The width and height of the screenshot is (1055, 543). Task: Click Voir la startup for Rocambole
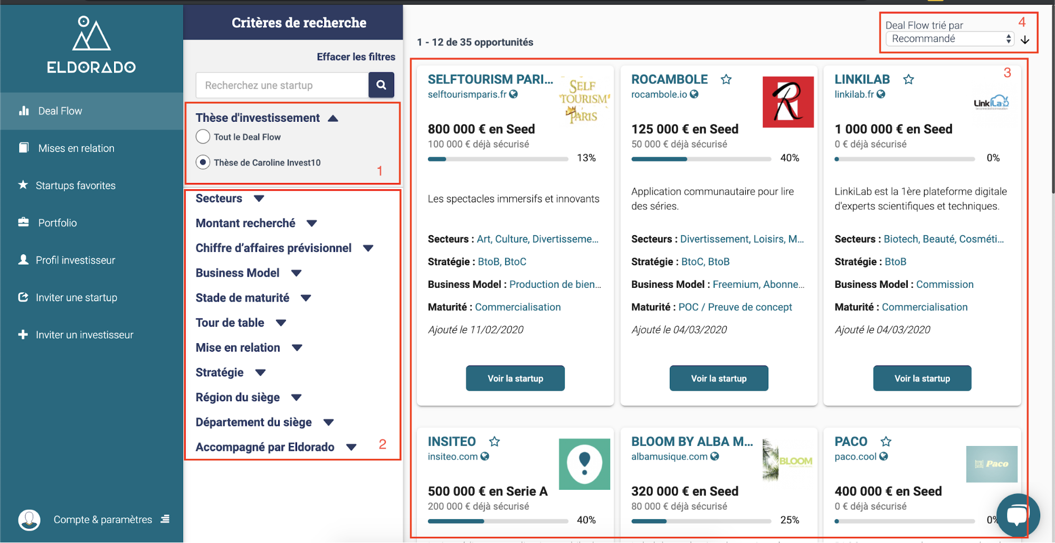pyautogui.click(x=719, y=378)
